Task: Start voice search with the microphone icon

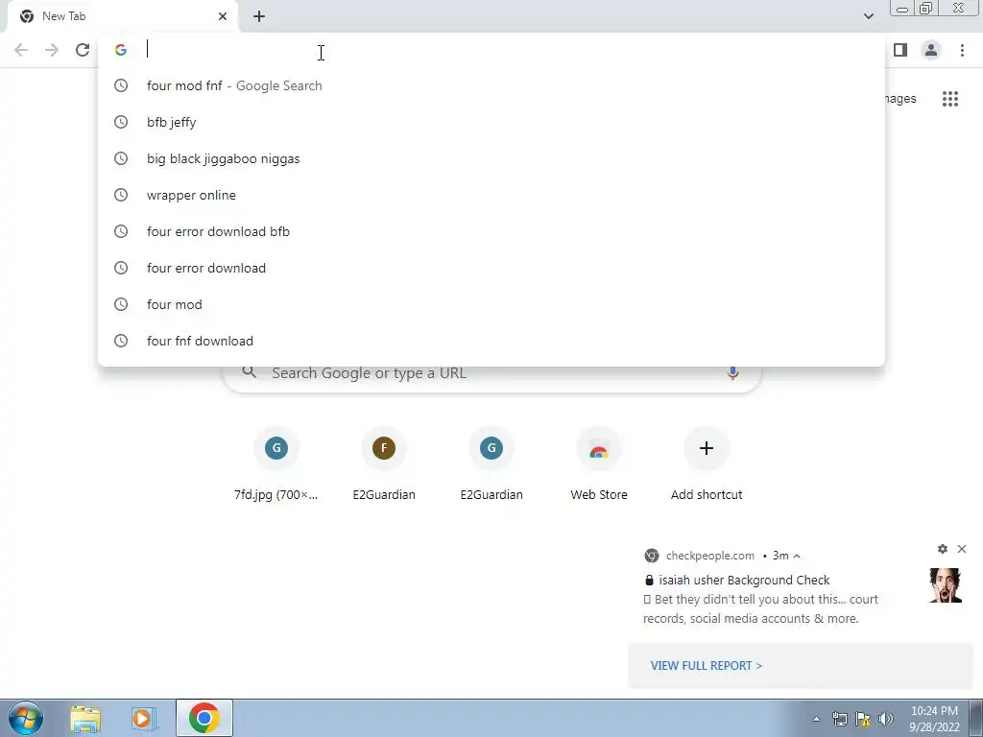Action: coord(732,373)
